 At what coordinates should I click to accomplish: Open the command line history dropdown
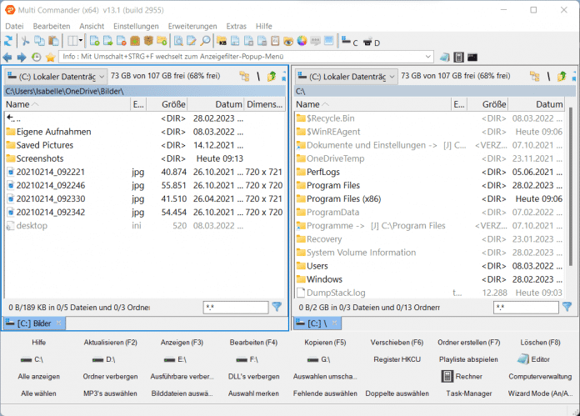[x=428, y=57]
